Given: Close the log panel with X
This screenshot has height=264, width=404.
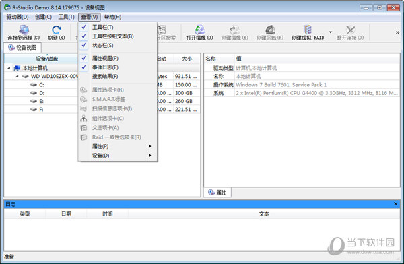Looking at the screenshot, I should coord(396,204).
